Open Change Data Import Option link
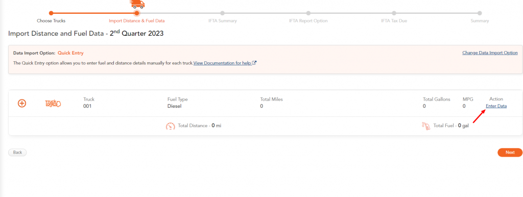The width and height of the screenshot is (523, 197). [490, 53]
